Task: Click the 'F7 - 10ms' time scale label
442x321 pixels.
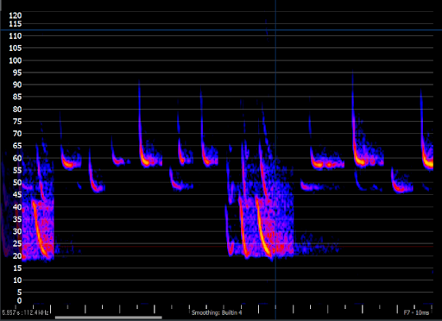Action: [x=416, y=312]
